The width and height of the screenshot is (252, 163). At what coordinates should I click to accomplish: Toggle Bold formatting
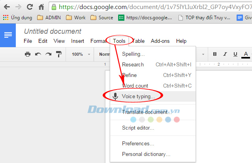[x=215, y=54]
